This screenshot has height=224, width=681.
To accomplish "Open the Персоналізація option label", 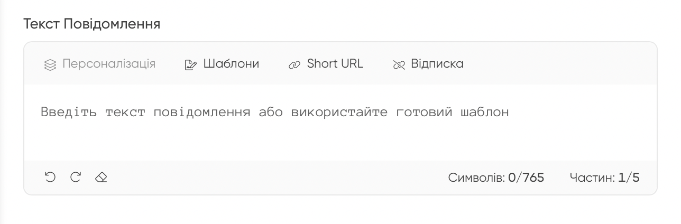I will click(x=109, y=64).
